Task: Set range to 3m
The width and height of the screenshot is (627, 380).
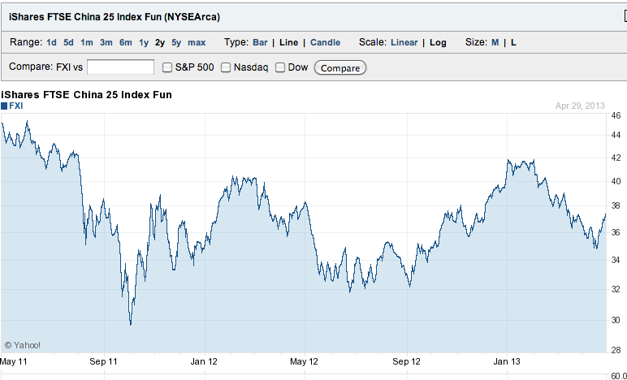Action: [x=106, y=42]
